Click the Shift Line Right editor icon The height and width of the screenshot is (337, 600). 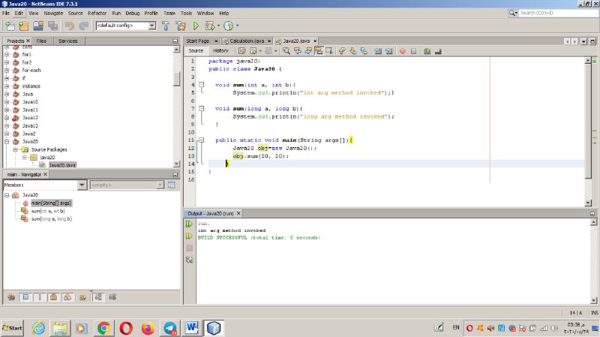(x=388, y=51)
